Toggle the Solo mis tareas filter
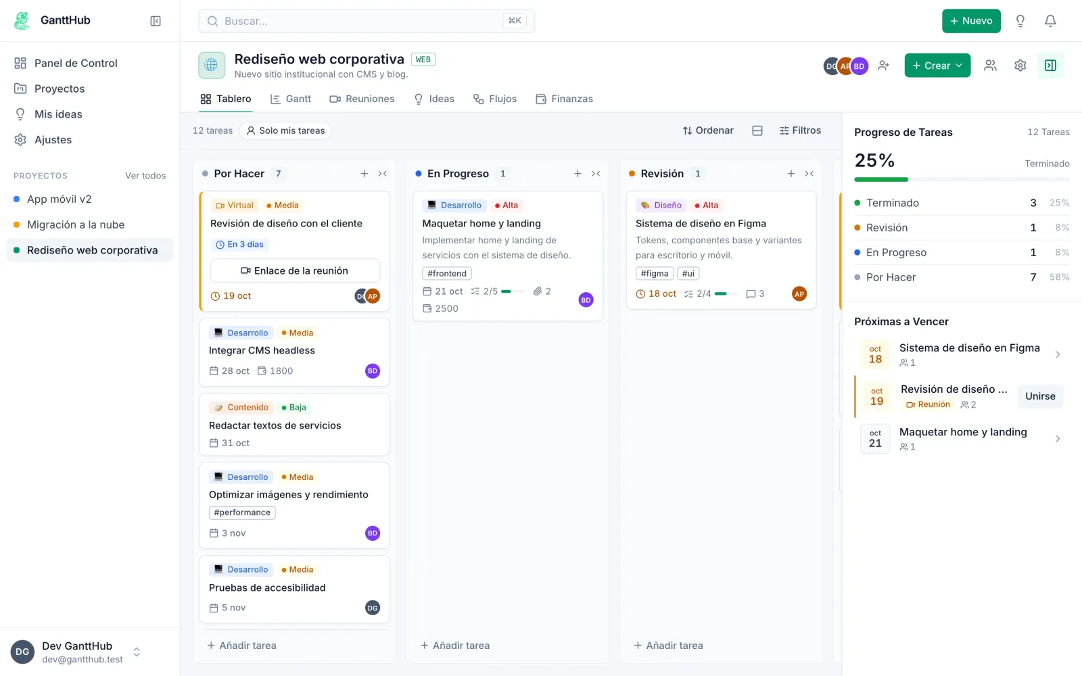Image resolution: width=1082 pixels, height=676 pixels. click(x=285, y=130)
